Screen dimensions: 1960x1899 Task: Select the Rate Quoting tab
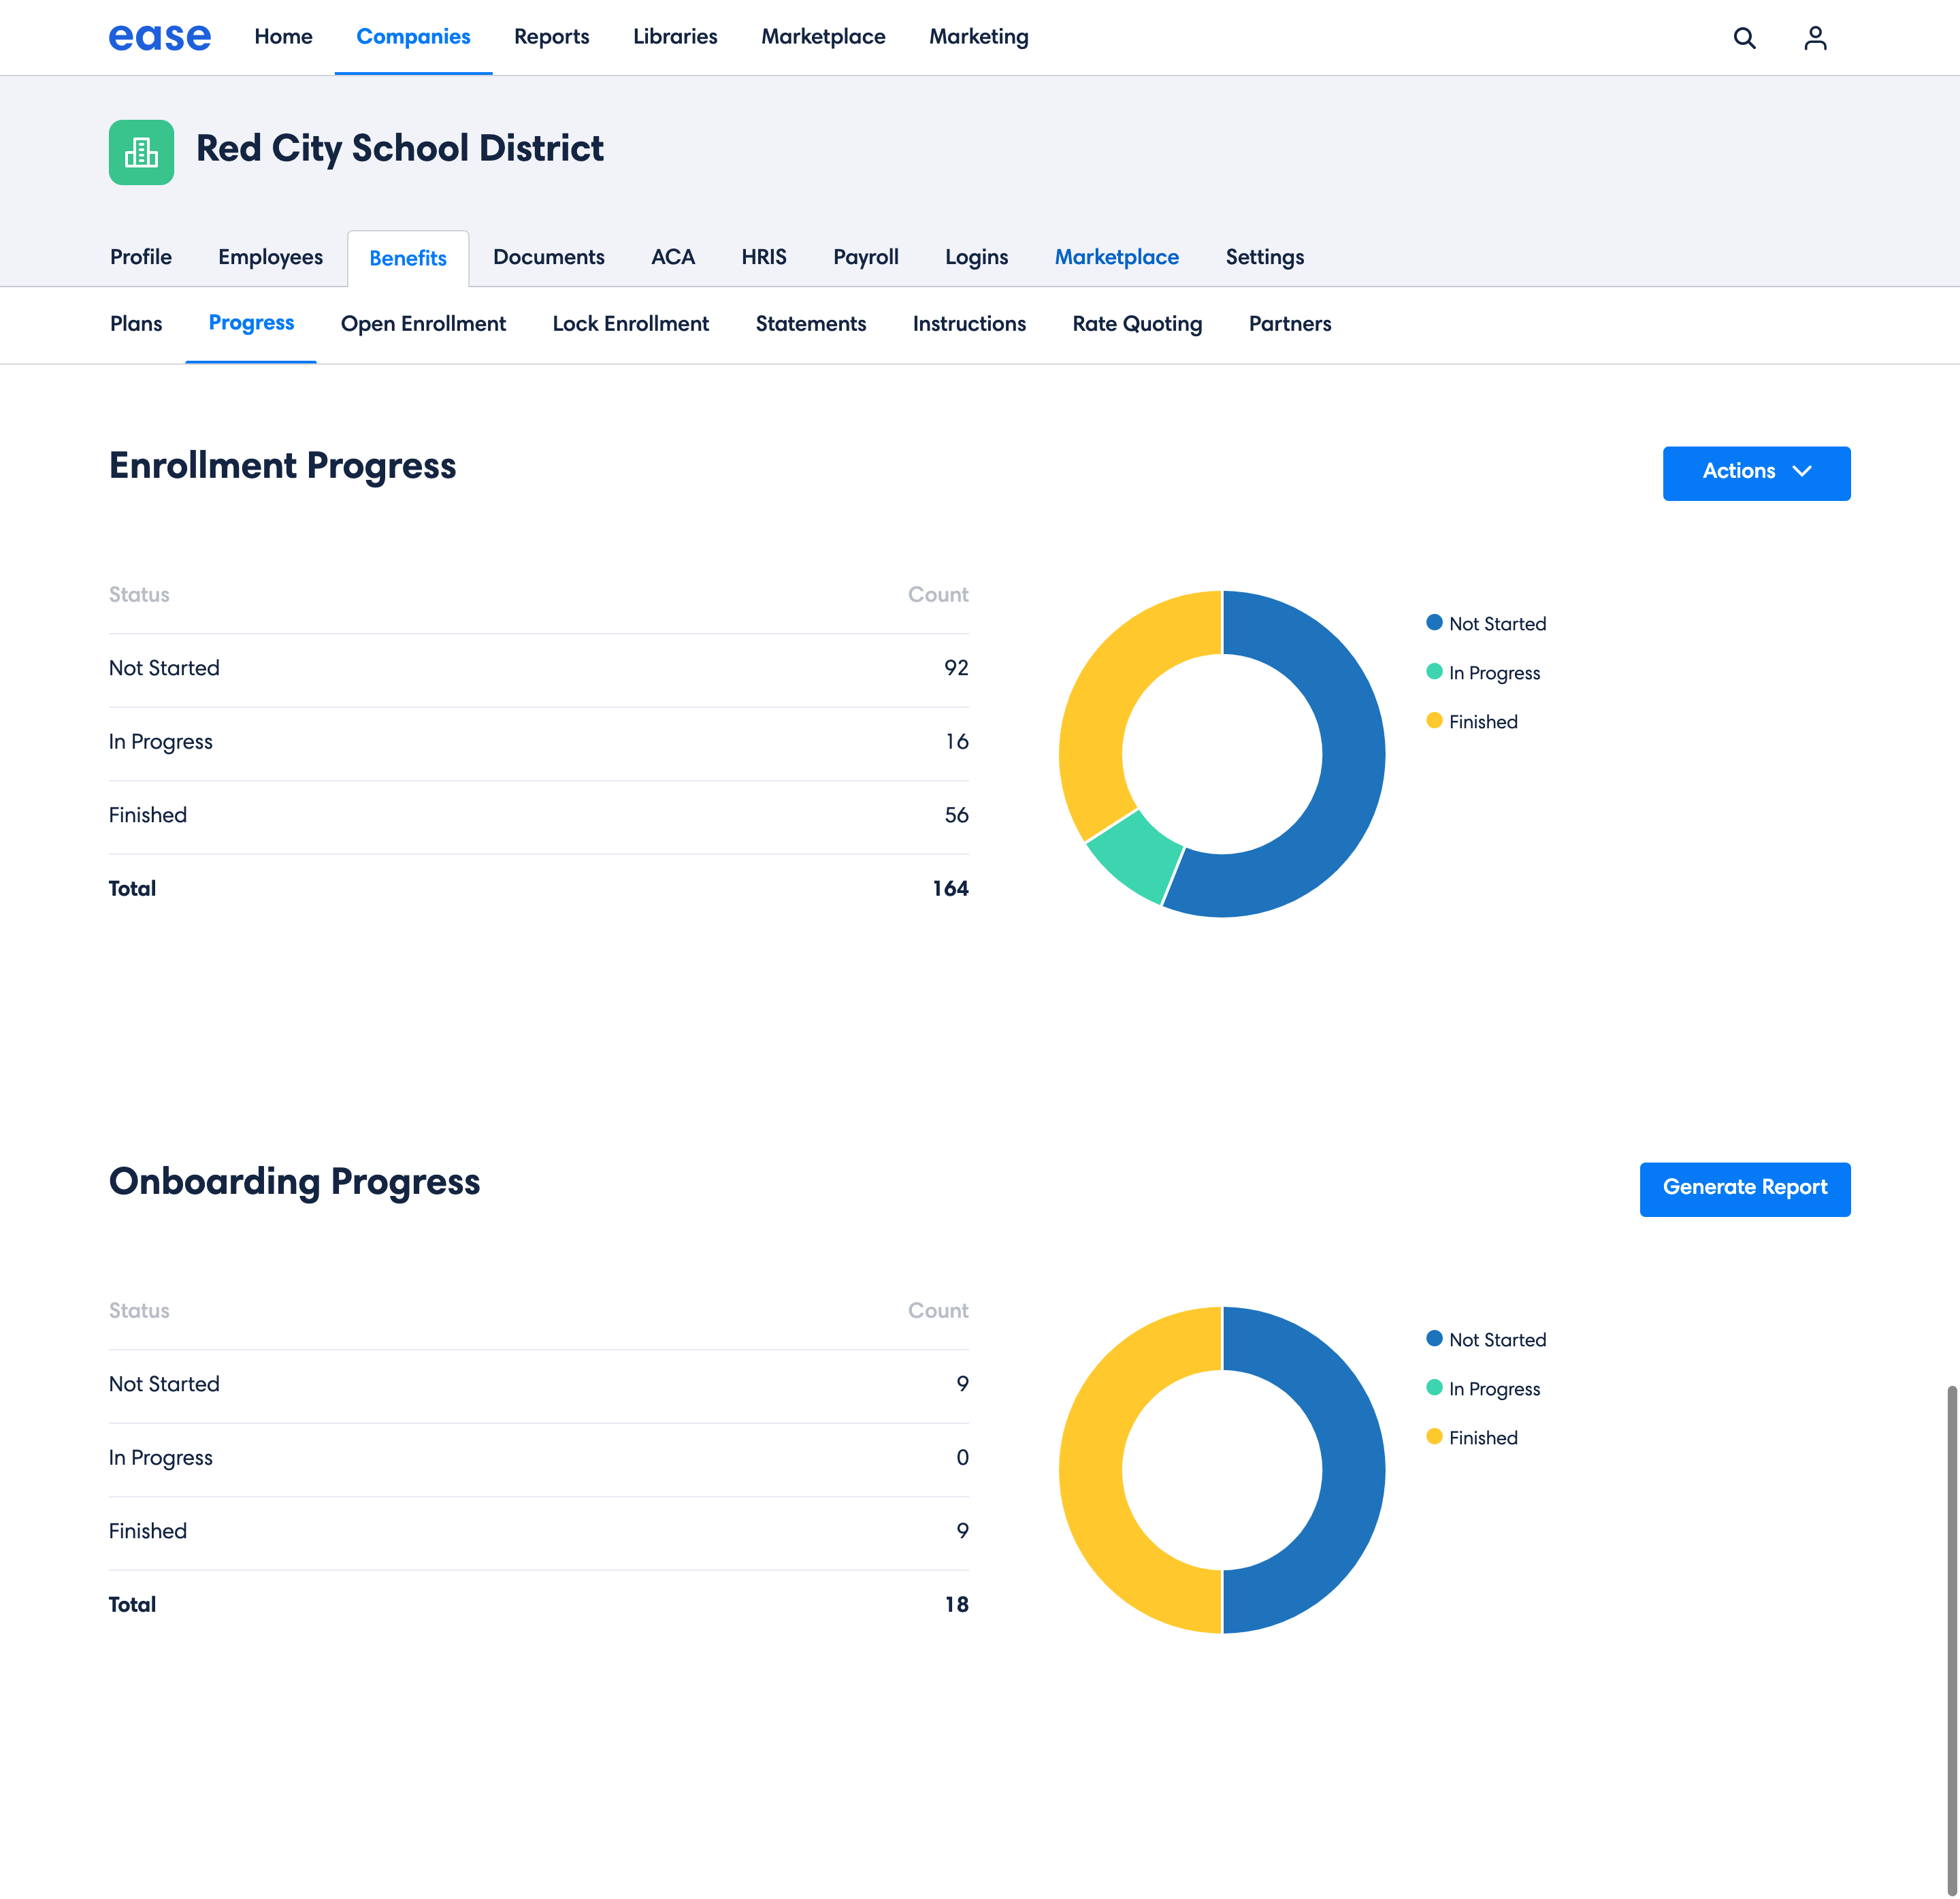coord(1137,324)
